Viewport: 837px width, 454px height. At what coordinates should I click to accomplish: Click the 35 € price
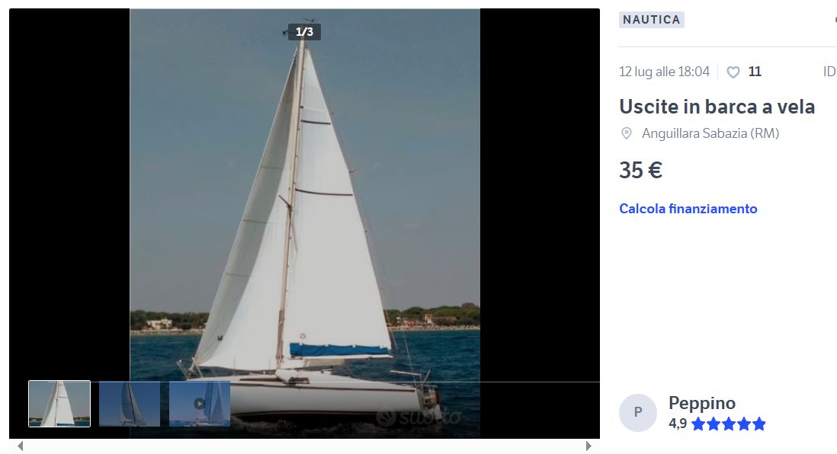click(x=640, y=170)
